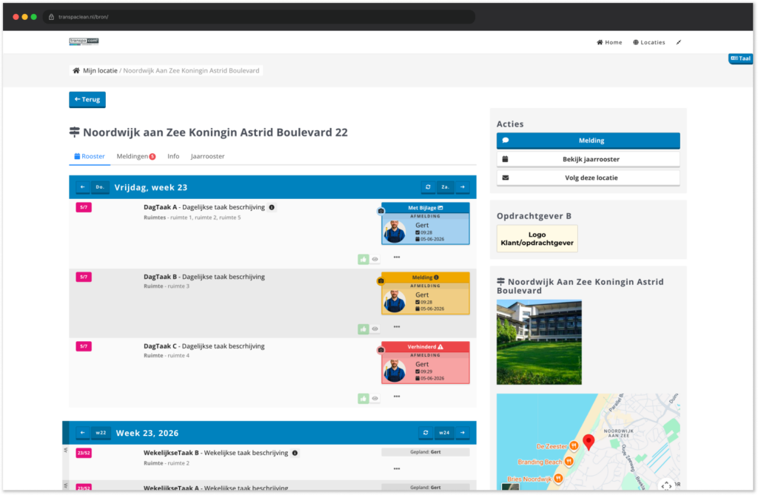Click the Volg deze locatie button

[588, 178]
